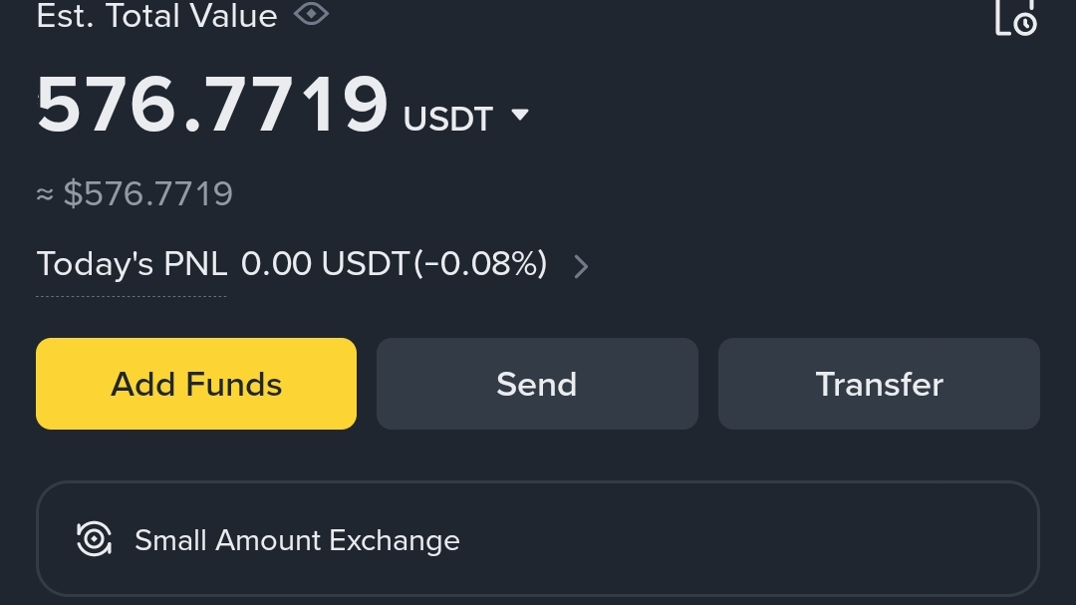1076x605 pixels.
Task: Tap the Add Funds button's label text
Action: tap(196, 385)
